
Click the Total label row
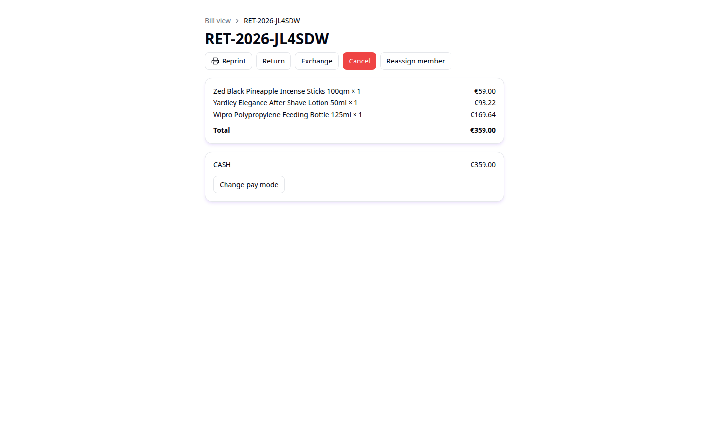(x=354, y=130)
